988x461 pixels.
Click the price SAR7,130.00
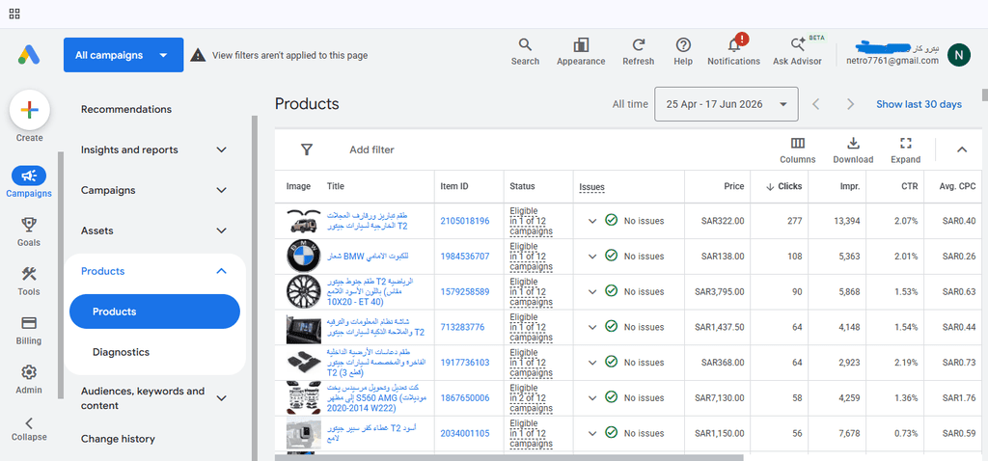click(719, 397)
